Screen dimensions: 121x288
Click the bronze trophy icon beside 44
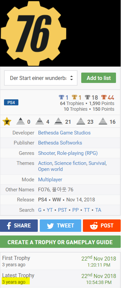pos(104,97)
